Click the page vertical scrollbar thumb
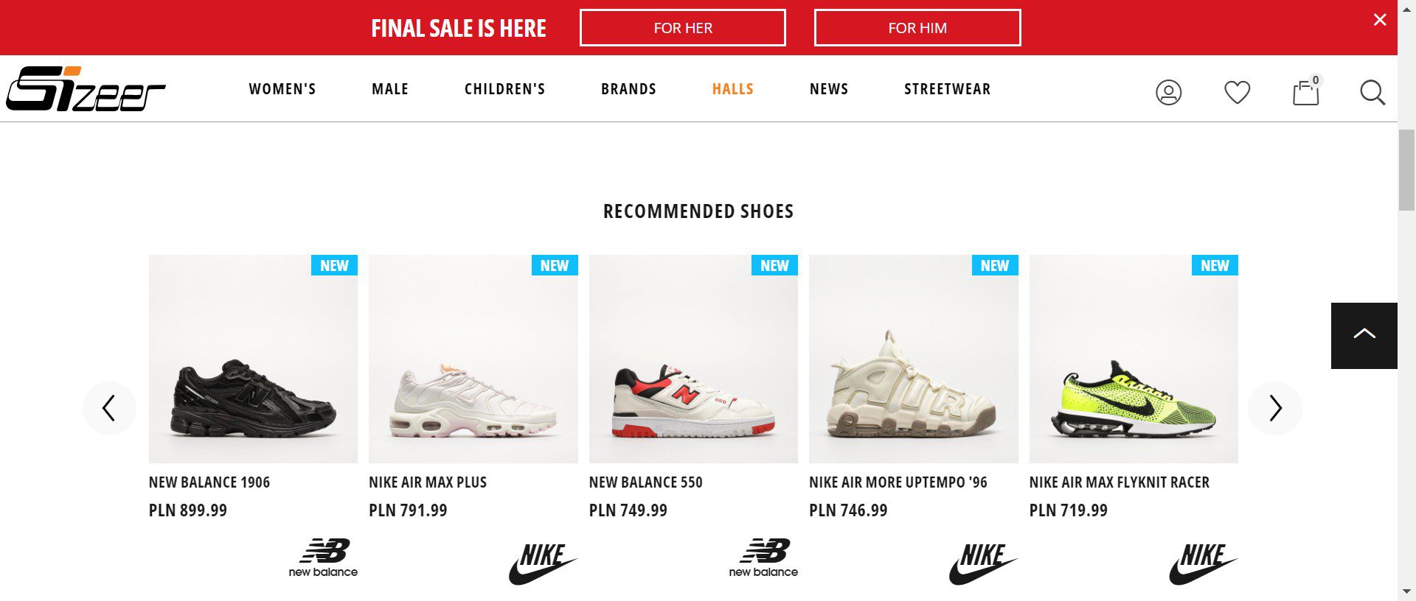 (x=1406, y=169)
